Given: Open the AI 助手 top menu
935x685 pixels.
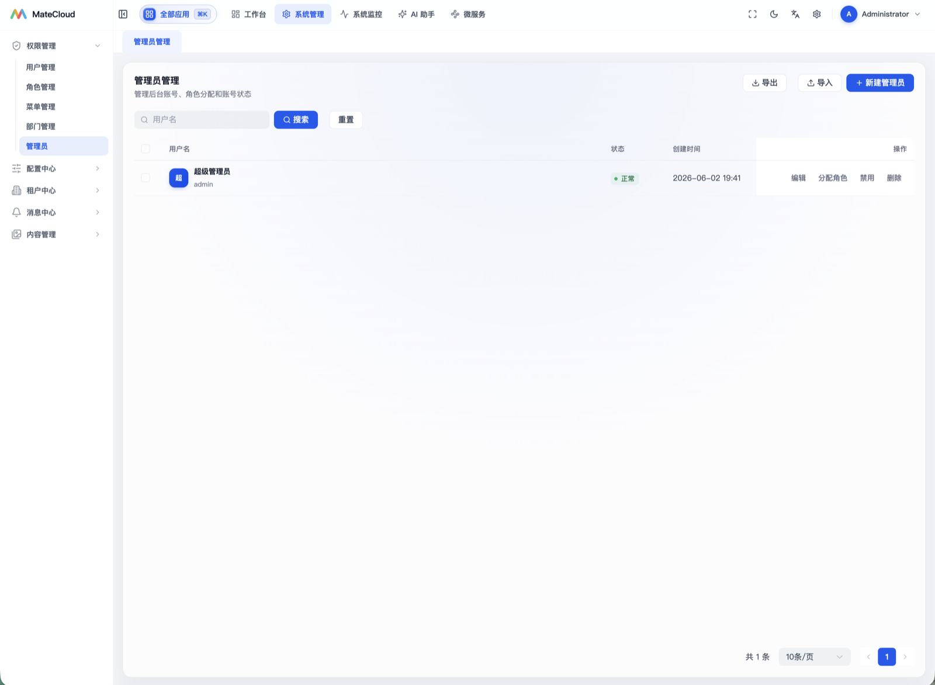Looking at the screenshot, I should (x=417, y=14).
